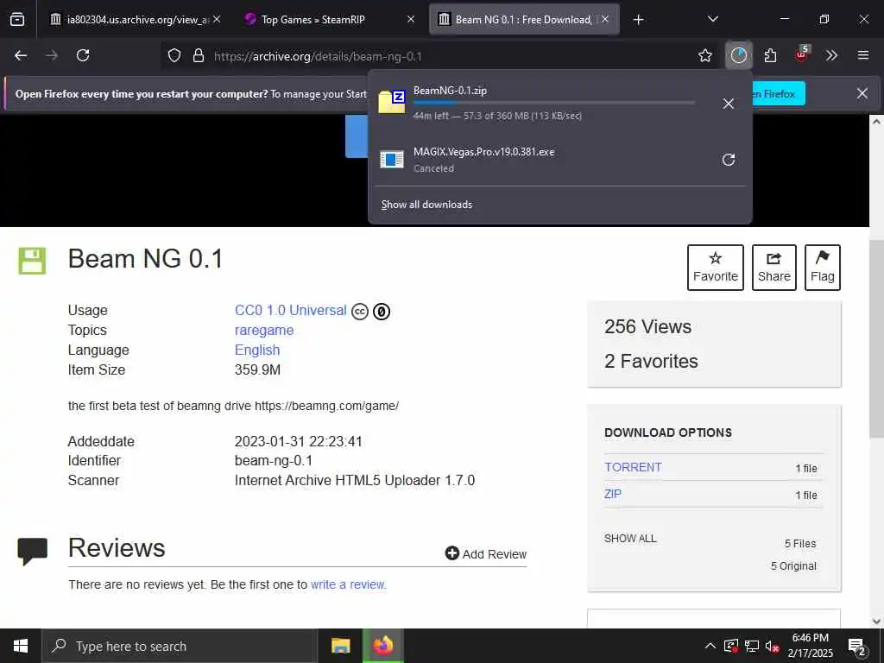This screenshot has height=663, width=884.
Task: Click the site padlock icon
Action: tap(199, 56)
